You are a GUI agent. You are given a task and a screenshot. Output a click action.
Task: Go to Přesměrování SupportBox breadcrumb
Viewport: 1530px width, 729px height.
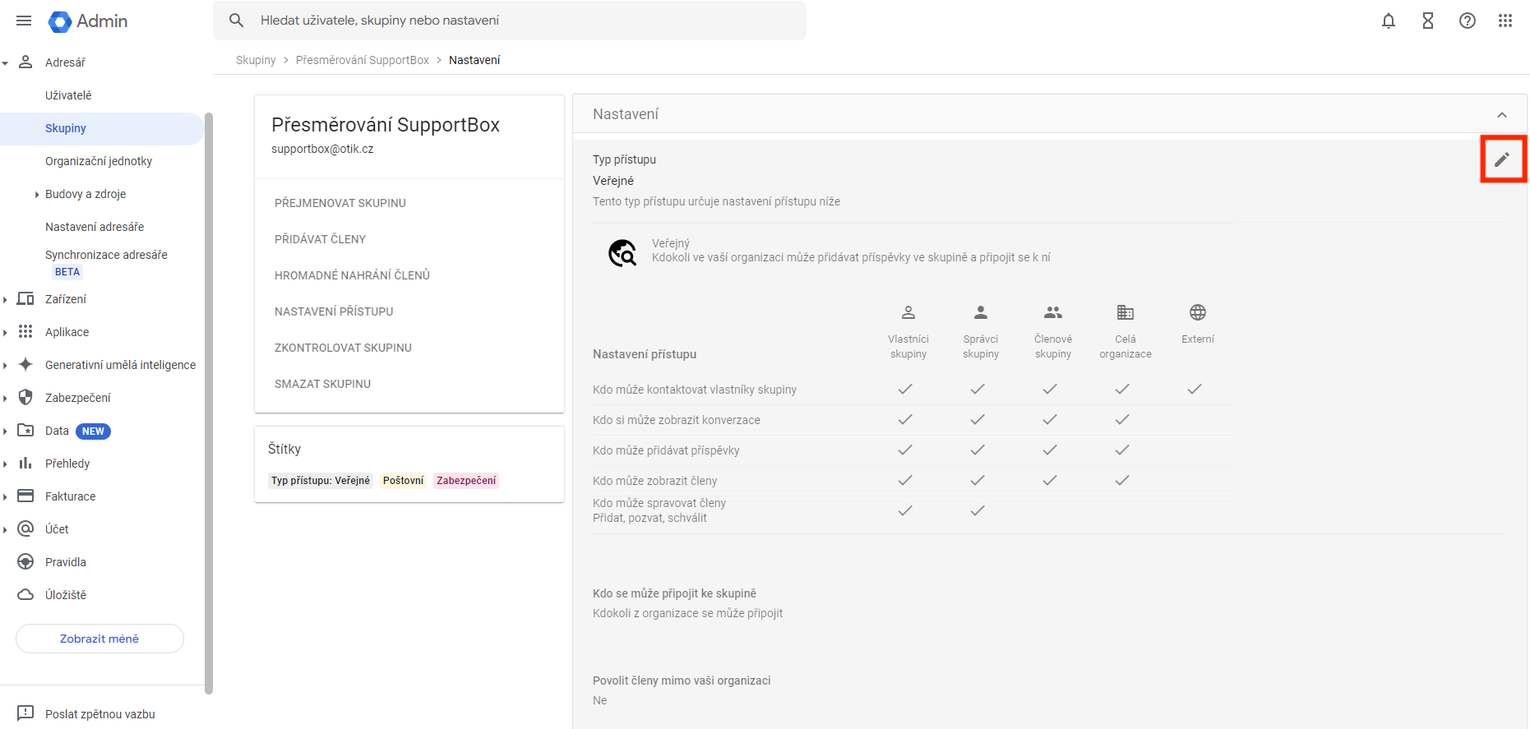tap(363, 60)
